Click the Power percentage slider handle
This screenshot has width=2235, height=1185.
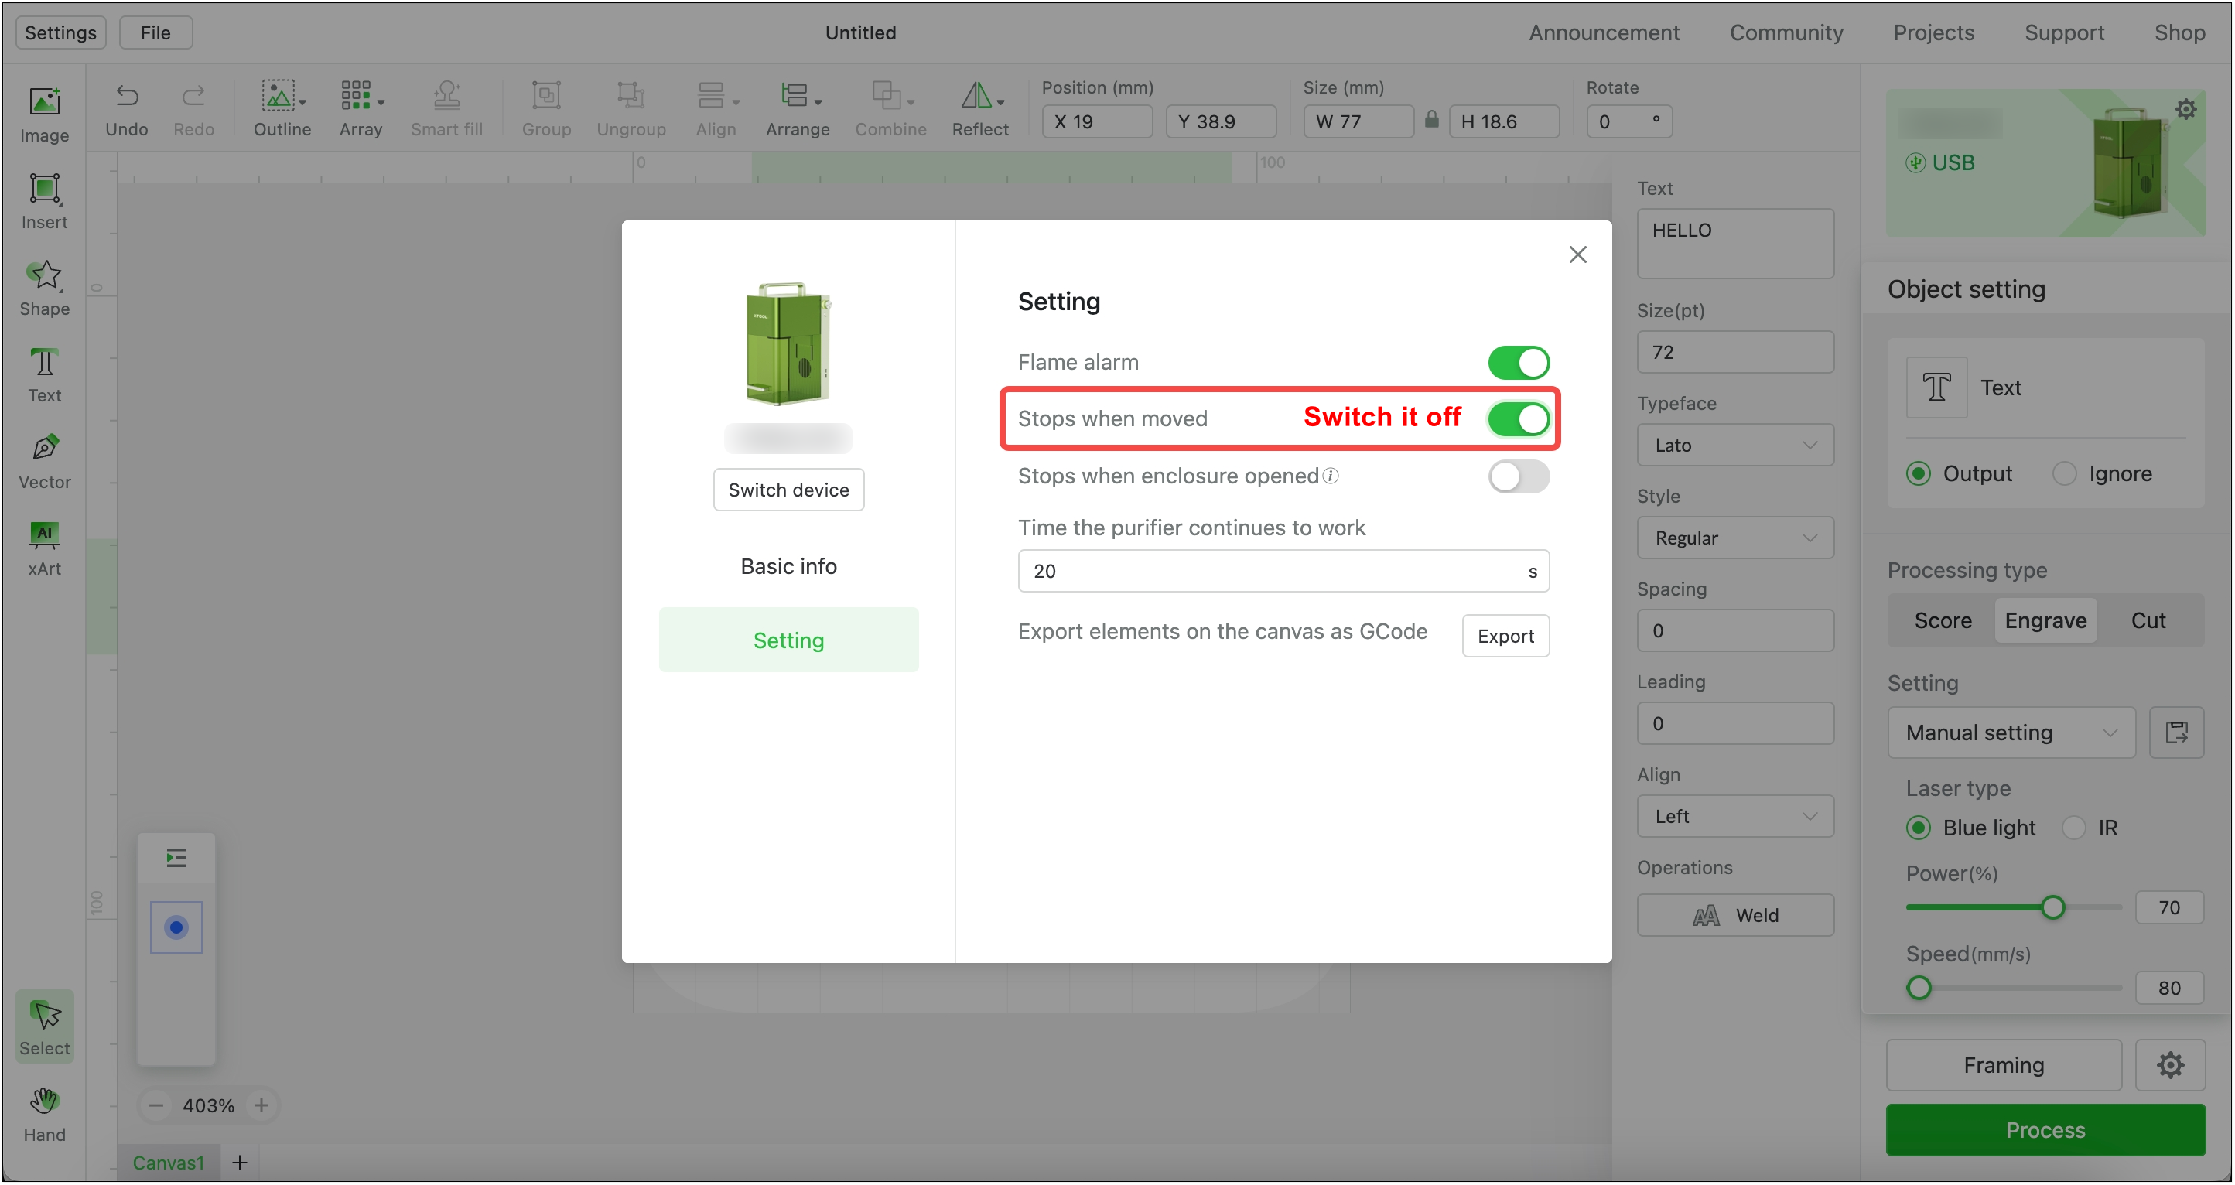(x=2052, y=907)
